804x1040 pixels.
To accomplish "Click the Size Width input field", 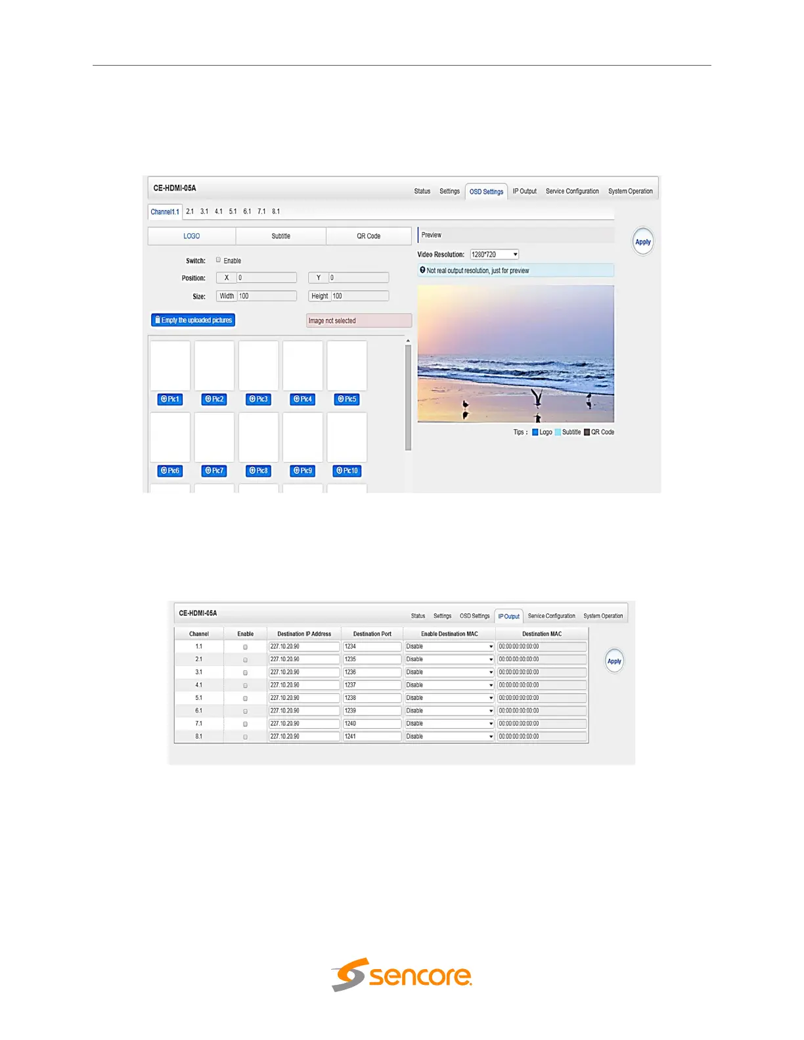I will pyautogui.click(x=267, y=296).
